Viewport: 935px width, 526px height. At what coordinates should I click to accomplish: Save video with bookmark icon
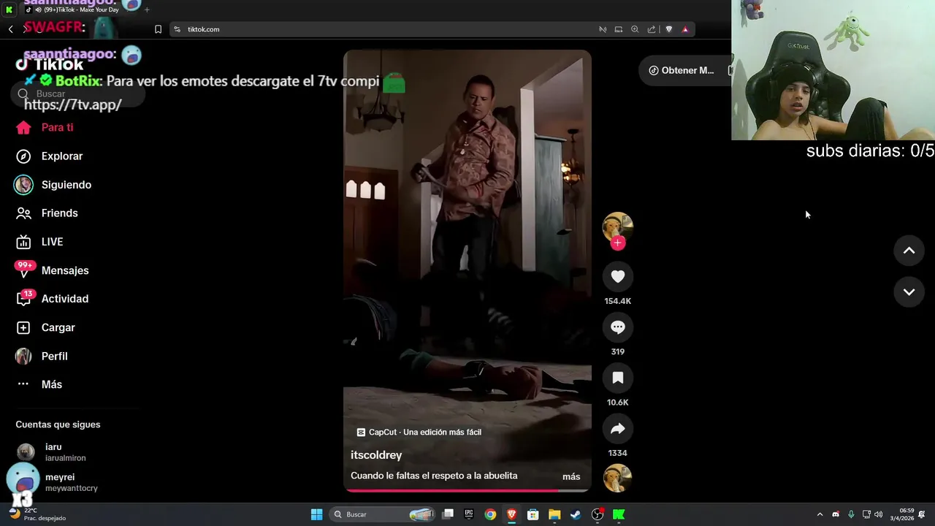coord(618,378)
